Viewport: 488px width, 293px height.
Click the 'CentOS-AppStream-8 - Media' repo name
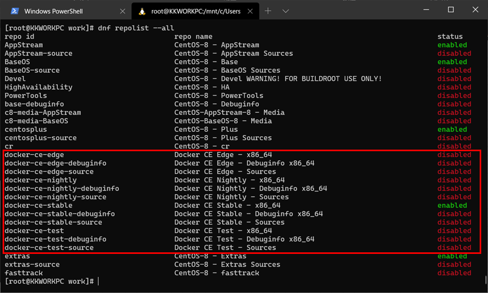(229, 113)
